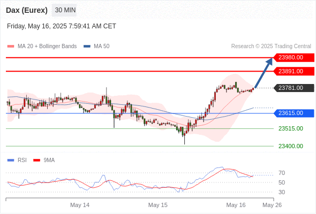This screenshot has height=214, width=316.
Task: Click the 23400.00 support price label
Action: click(x=291, y=146)
